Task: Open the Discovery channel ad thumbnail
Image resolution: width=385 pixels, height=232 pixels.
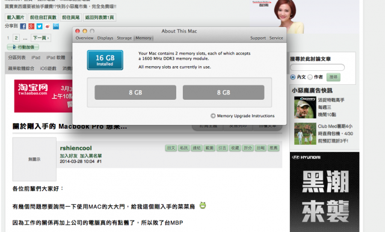Action: click(x=305, y=108)
